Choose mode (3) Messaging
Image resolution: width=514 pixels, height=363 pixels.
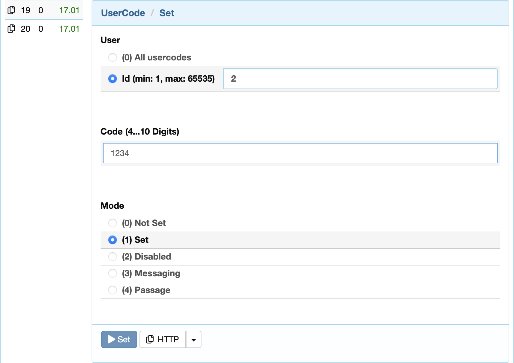[x=113, y=273]
